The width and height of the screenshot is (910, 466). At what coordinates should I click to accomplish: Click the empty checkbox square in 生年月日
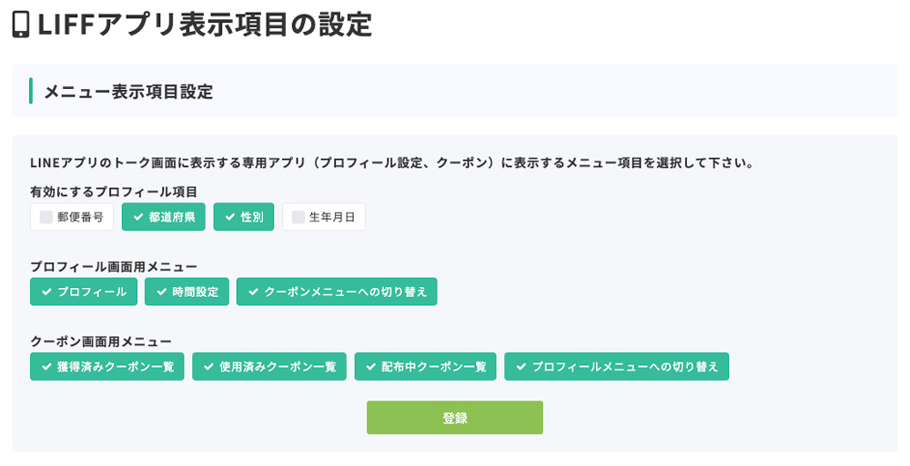298,217
